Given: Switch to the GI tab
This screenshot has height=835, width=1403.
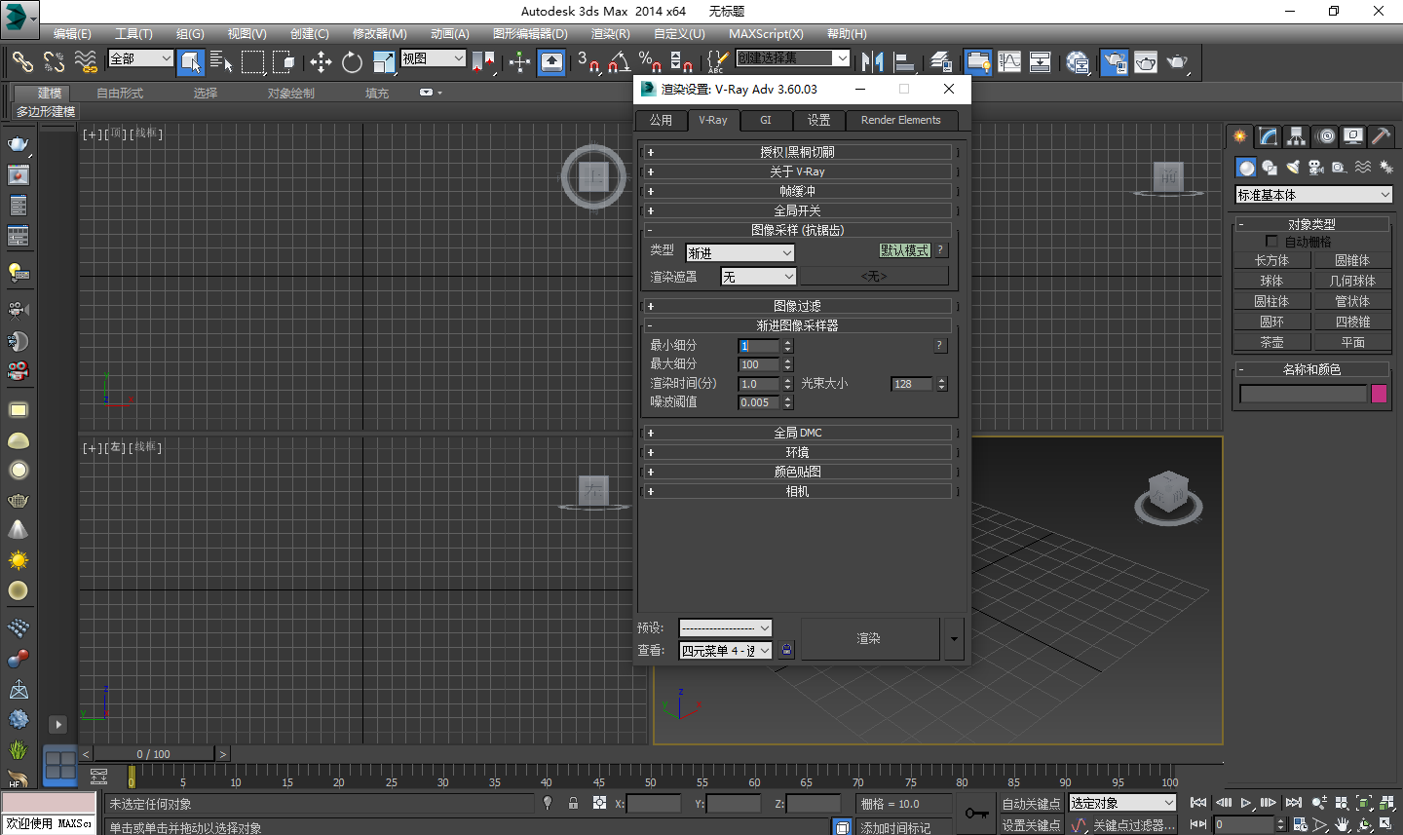Looking at the screenshot, I should (766, 120).
